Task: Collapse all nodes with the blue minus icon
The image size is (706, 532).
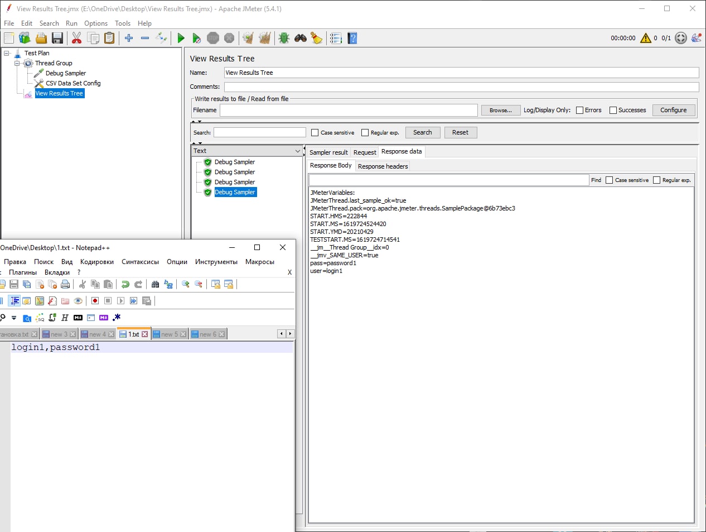Action: [x=145, y=38]
